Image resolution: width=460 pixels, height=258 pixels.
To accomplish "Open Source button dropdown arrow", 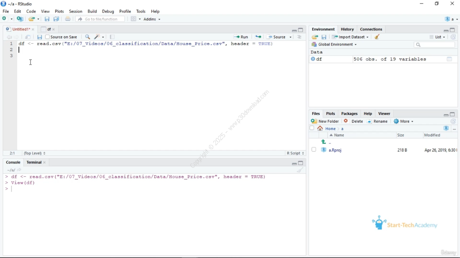I will pos(291,37).
